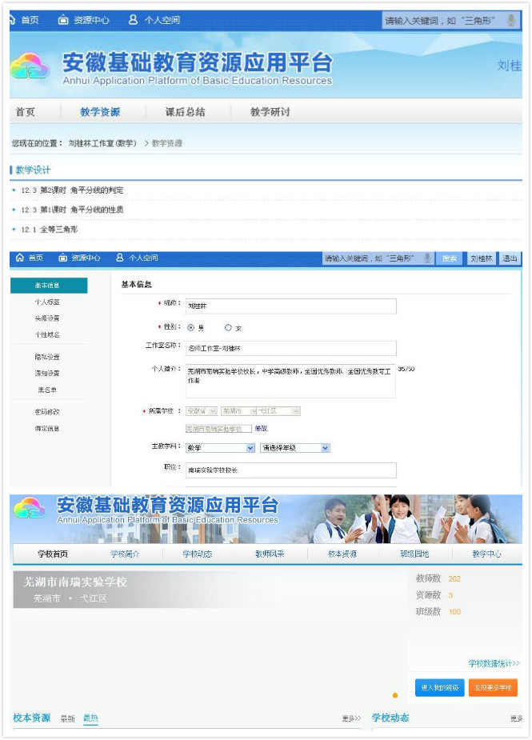Expand the 请选择年级 grade dropdown
Viewport: 532px width, 740px height.
tap(294, 448)
